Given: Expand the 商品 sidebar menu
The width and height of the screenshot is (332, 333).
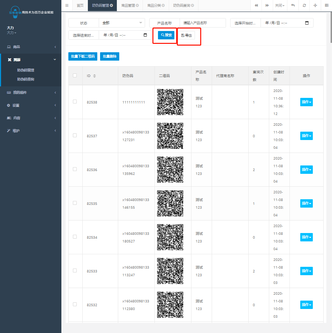Looking at the screenshot, I should click(x=31, y=47).
